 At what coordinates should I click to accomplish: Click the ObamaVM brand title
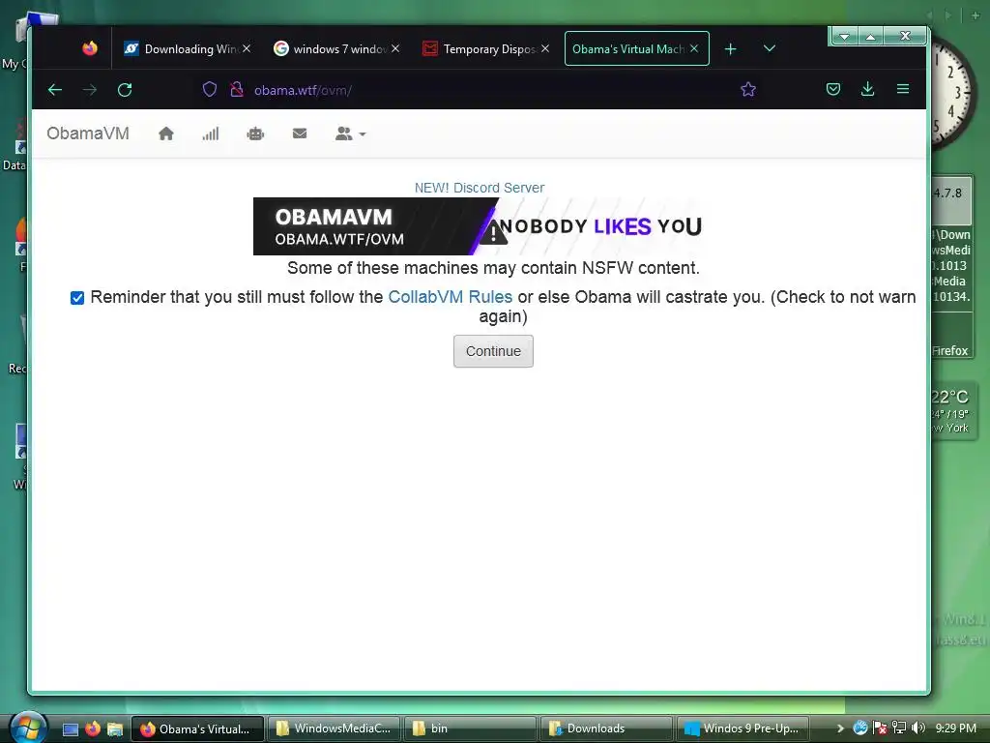pos(88,134)
